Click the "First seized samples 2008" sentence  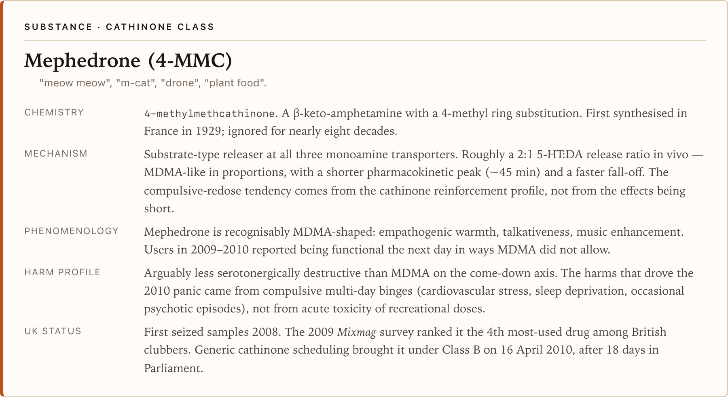[212, 332]
